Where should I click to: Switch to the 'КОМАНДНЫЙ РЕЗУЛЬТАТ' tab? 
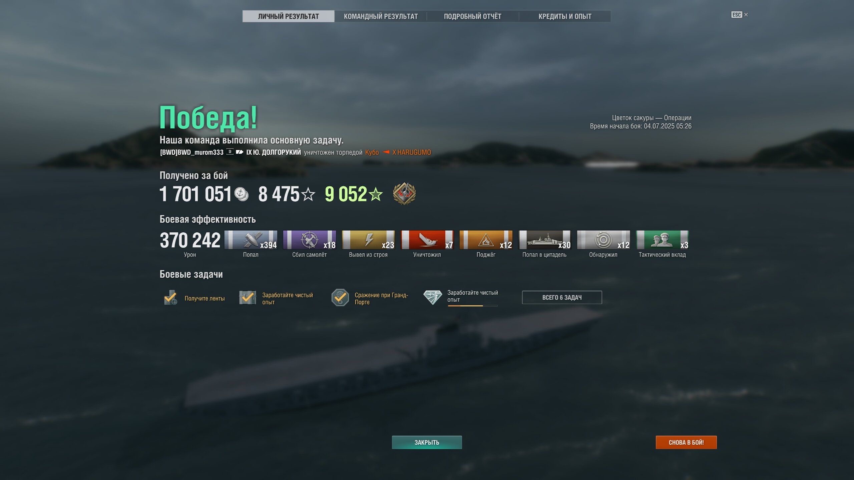tap(381, 16)
